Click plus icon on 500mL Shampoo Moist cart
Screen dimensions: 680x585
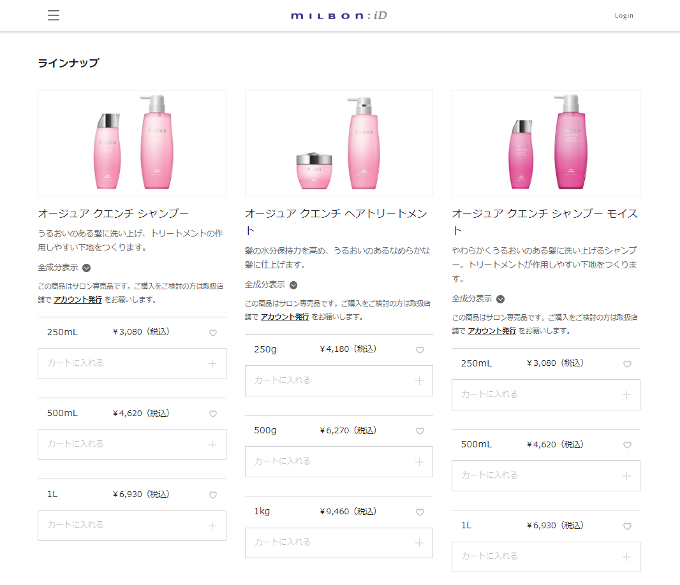pyautogui.click(x=626, y=476)
